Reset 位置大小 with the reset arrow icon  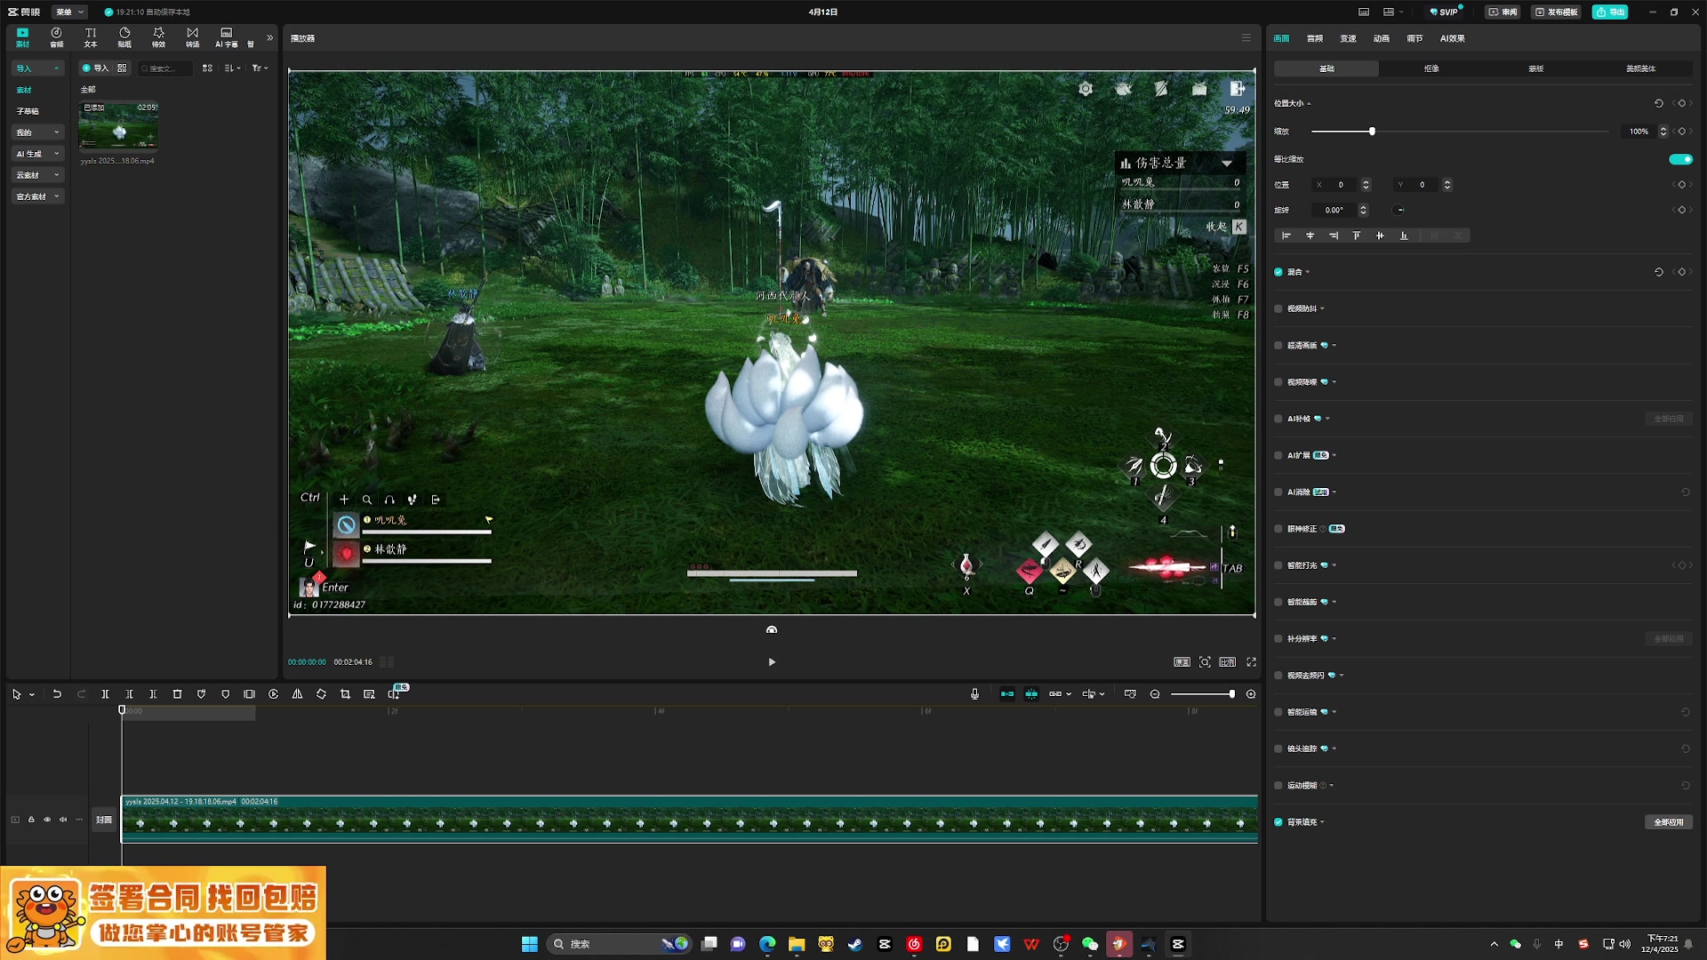1658,103
